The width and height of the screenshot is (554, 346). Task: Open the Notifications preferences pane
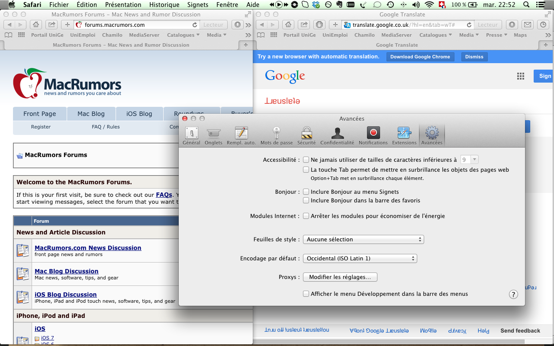(373, 136)
